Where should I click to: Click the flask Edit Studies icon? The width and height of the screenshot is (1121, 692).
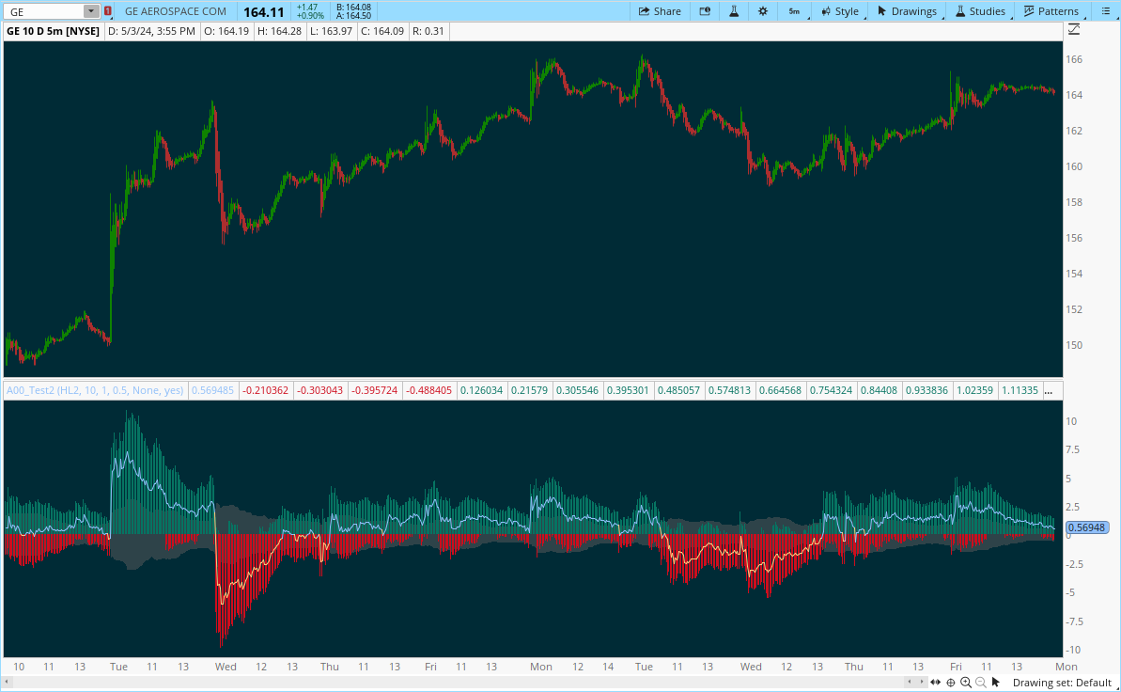[734, 11]
